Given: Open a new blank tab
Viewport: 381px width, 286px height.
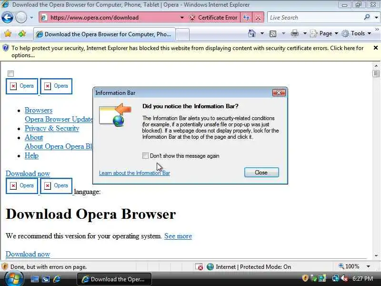Looking at the screenshot, I should click(x=182, y=34).
